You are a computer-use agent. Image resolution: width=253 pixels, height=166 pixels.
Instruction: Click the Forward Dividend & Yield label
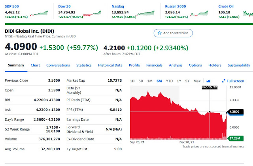79,129
